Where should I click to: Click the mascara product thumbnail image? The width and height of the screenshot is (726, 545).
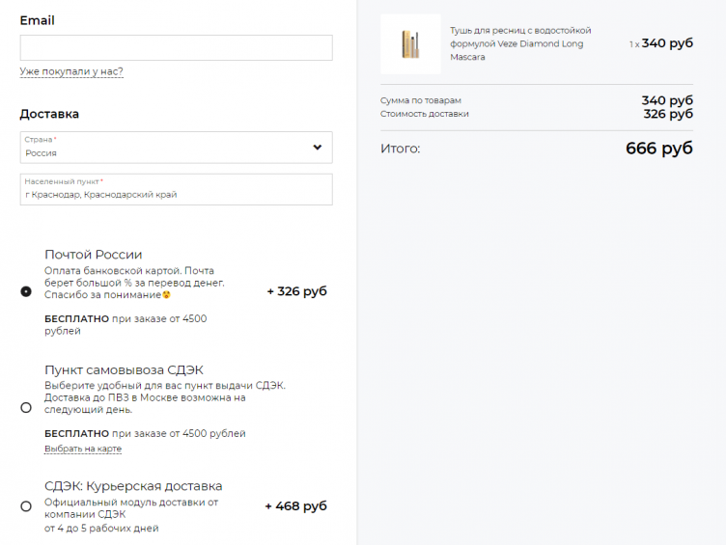pyautogui.click(x=410, y=44)
